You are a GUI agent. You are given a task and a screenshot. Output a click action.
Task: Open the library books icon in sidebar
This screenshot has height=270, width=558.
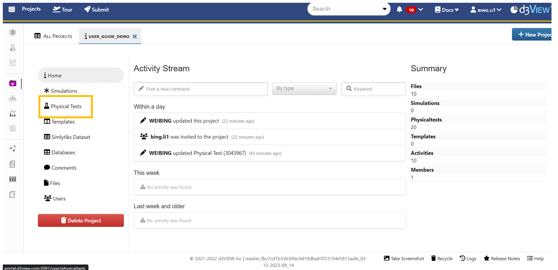coord(13,179)
